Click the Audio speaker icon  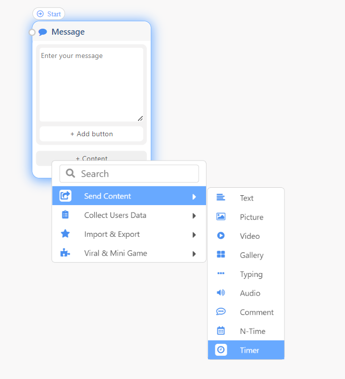(x=220, y=292)
